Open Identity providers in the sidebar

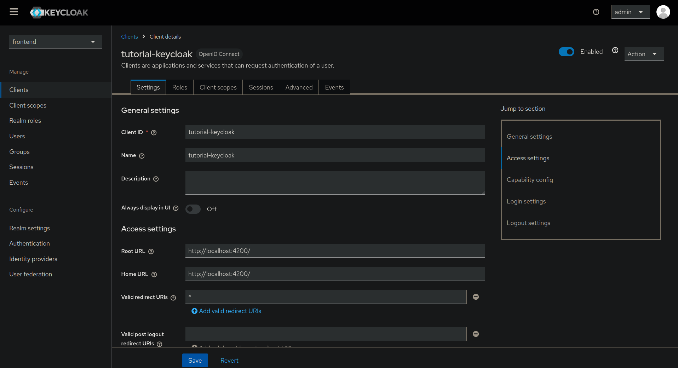pyautogui.click(x=56, y=259)
